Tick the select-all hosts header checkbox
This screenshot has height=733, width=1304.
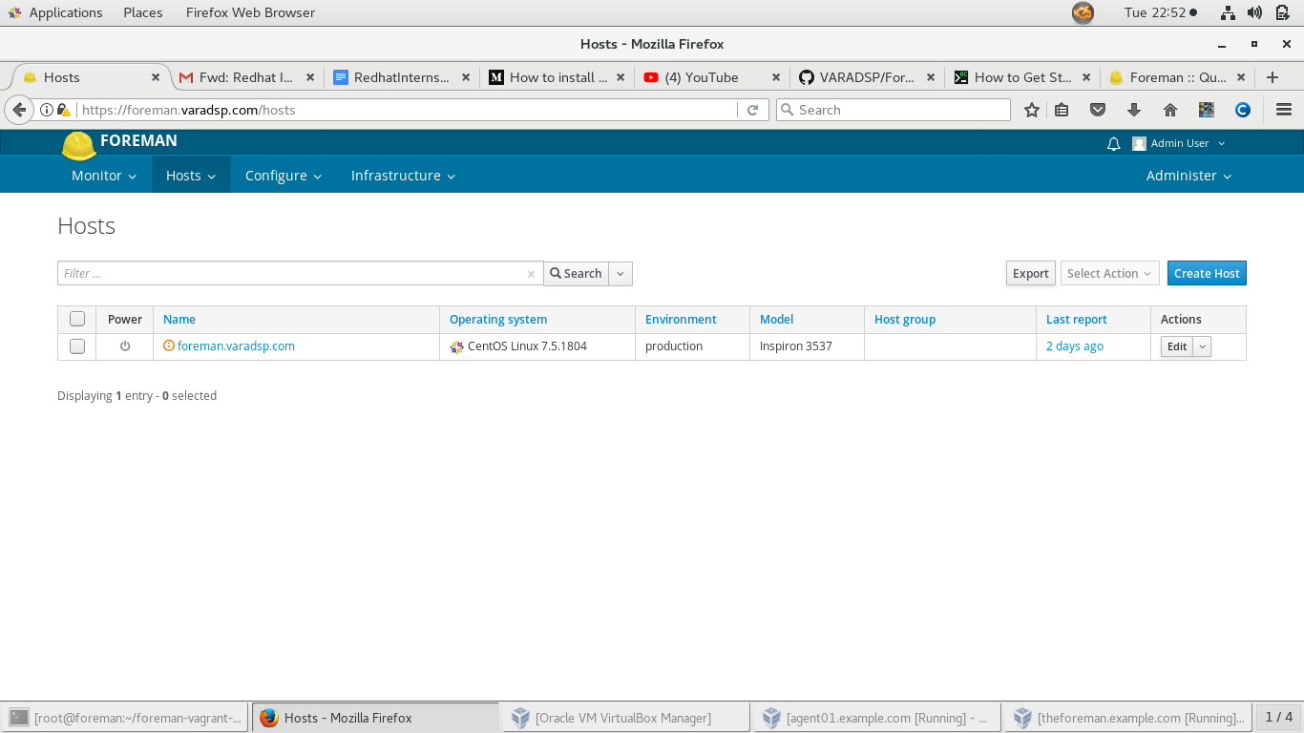77,319
